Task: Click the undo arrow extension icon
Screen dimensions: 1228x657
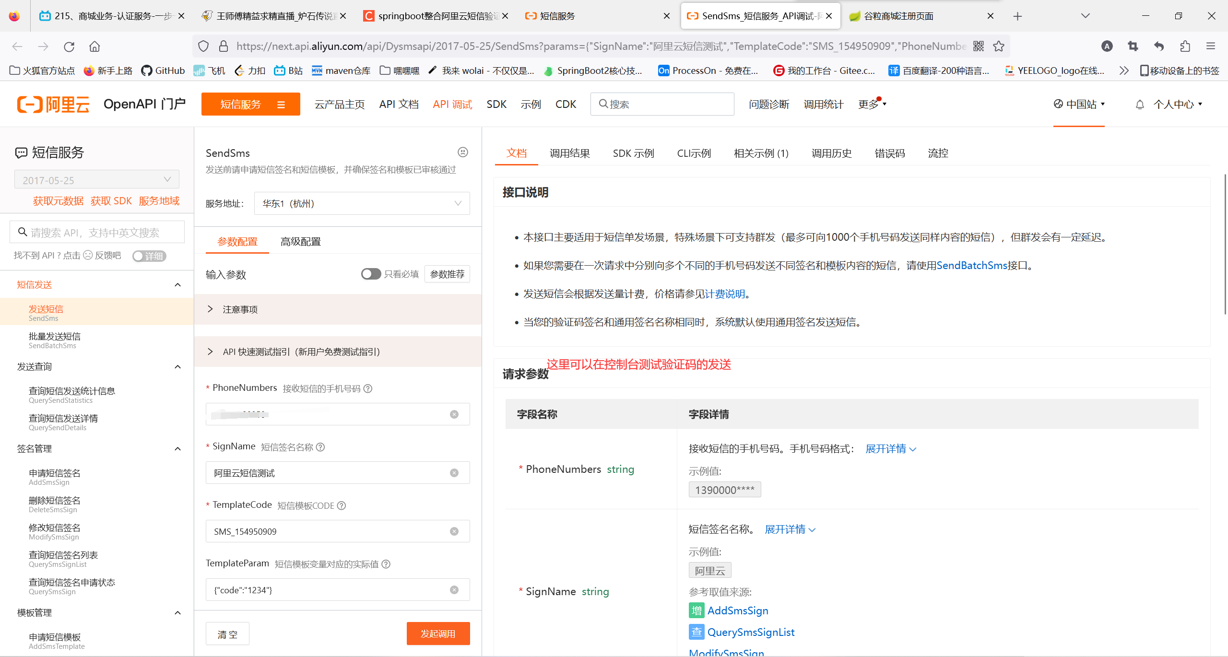Action: tap(1159, 46)
